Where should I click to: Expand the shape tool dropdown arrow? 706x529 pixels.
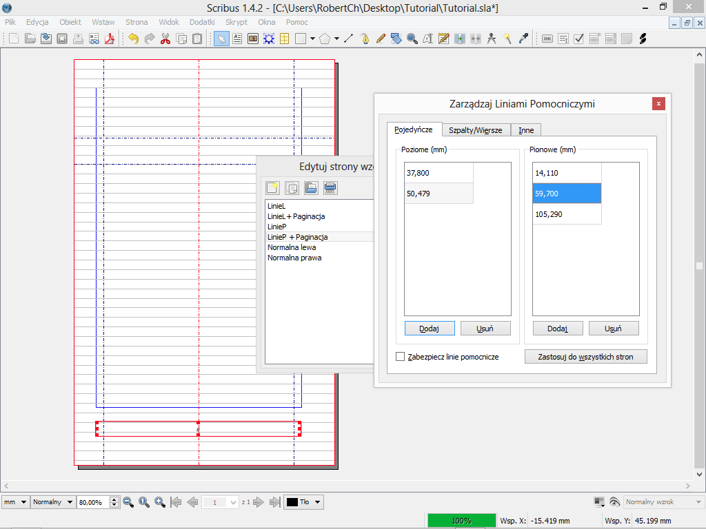click(312, 39)
